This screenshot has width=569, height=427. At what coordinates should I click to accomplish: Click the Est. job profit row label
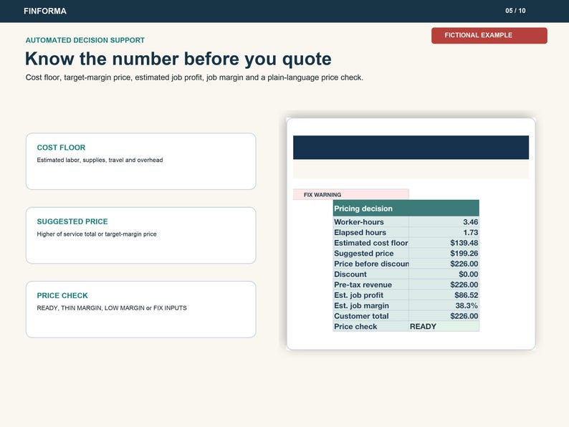point(358,295)
